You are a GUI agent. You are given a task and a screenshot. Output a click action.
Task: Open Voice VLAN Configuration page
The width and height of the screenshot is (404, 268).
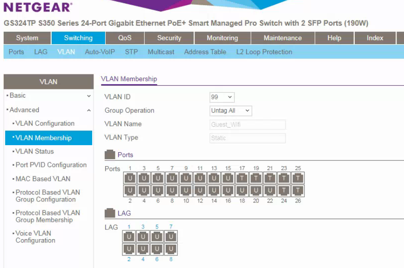(35, 237)
